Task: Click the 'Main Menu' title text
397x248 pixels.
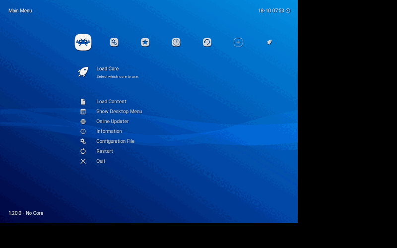Action: pyautogui.click(x=20, y=10)
